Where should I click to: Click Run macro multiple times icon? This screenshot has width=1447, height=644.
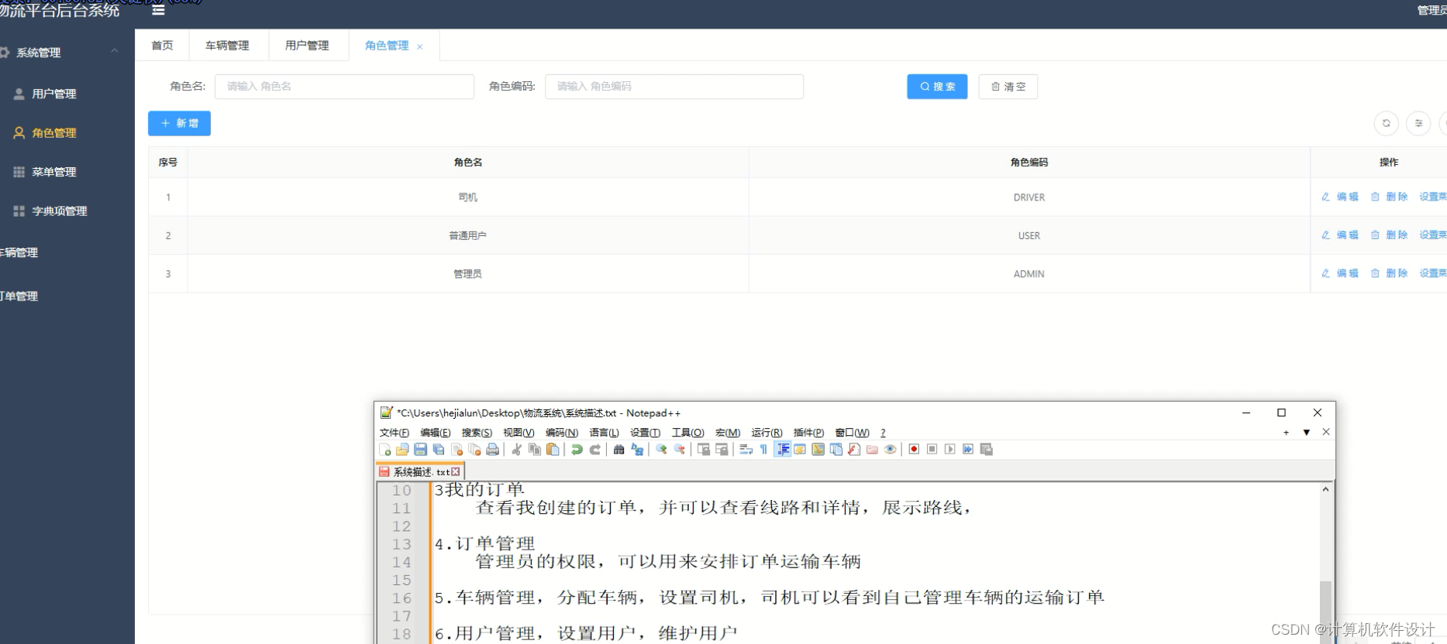968,449
